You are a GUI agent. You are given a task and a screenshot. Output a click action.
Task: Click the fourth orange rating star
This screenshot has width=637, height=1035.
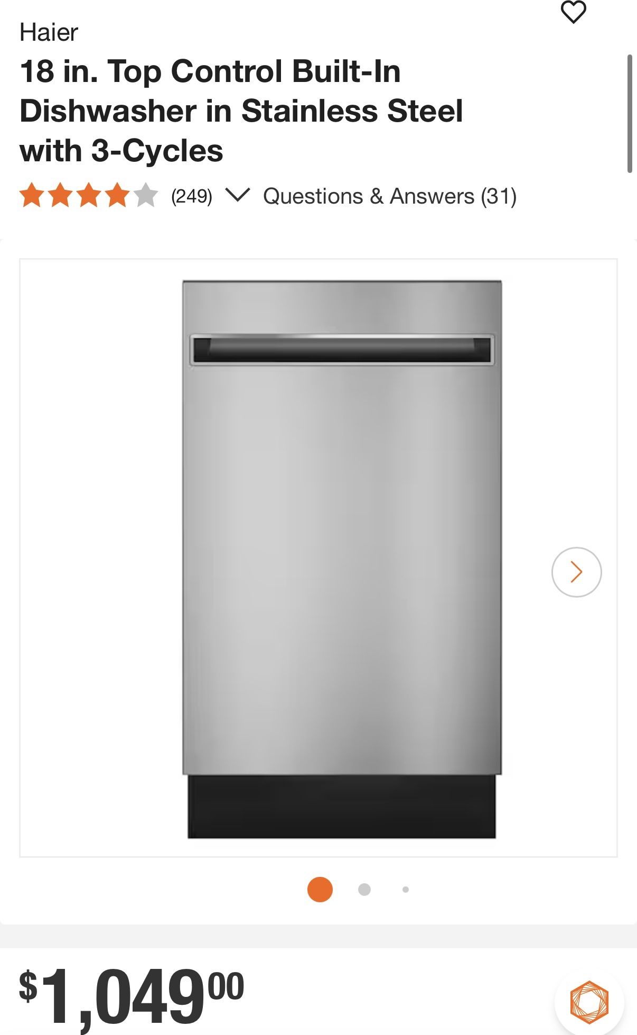coord(117,195)
